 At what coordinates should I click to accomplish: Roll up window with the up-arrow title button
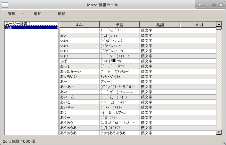point(200,5)
